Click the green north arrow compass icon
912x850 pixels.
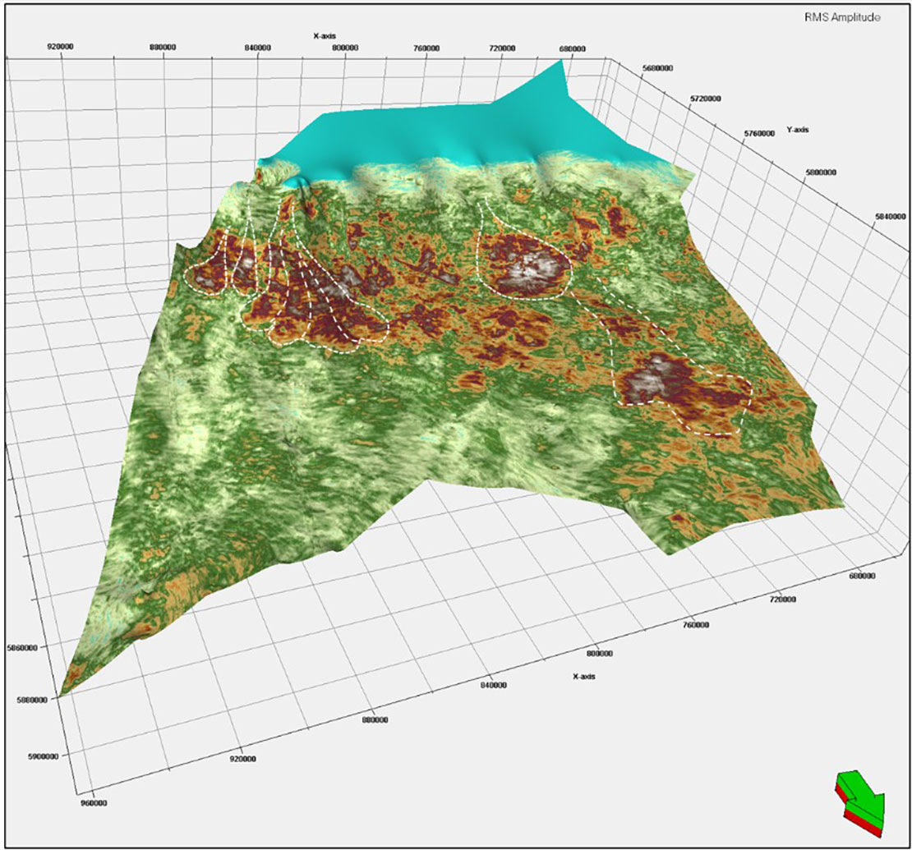coord(860,804)
